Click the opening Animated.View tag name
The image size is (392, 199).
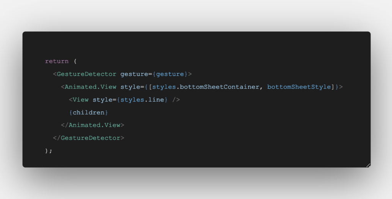[90, 87]
